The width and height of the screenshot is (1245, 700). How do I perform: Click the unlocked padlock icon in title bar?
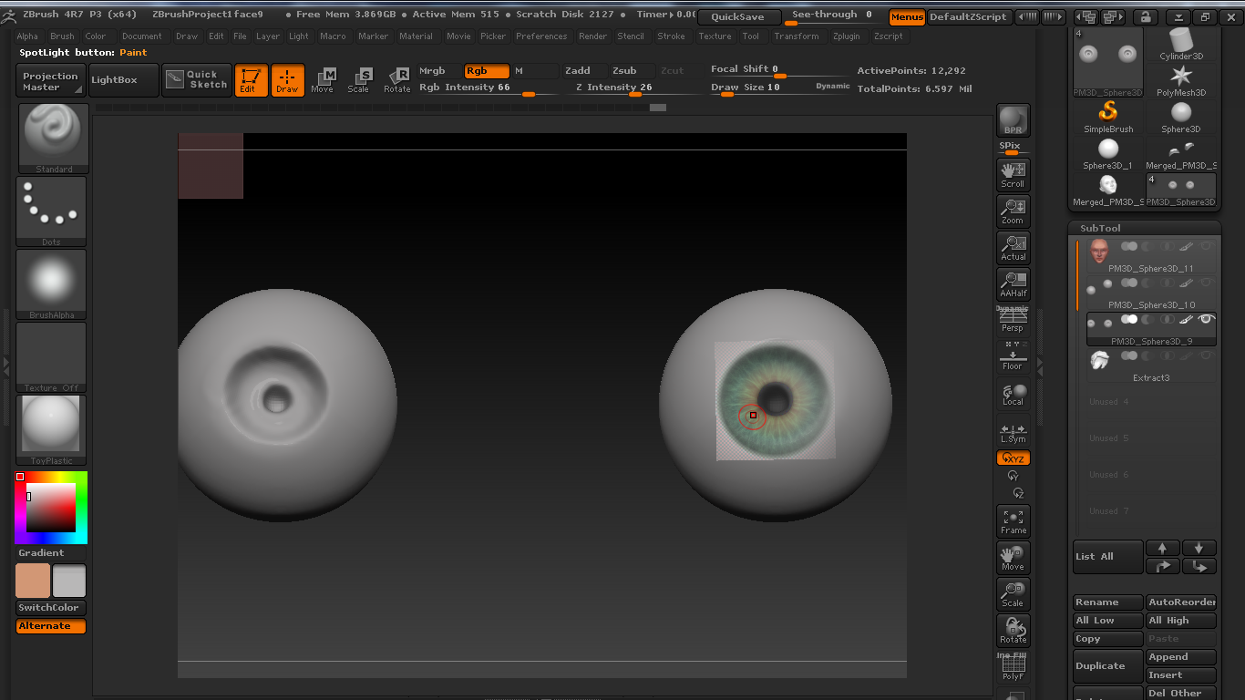tap(1145, 16)
